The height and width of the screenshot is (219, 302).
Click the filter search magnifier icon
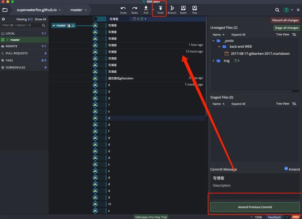[x=43, y=25]
